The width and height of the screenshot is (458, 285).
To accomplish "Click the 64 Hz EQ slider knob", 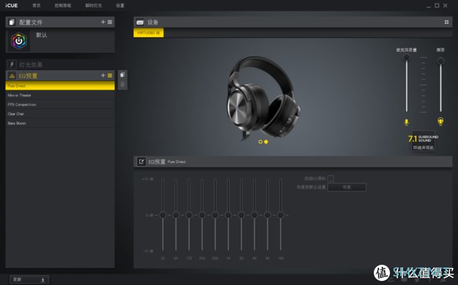I will [176, 215].
